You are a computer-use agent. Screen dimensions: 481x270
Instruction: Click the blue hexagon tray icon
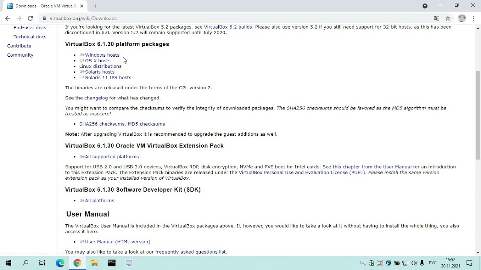coord(389,263)
